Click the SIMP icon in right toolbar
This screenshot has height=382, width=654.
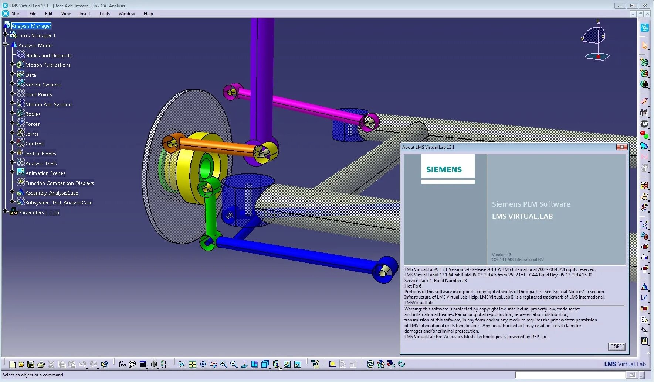[x=644, y=124]
